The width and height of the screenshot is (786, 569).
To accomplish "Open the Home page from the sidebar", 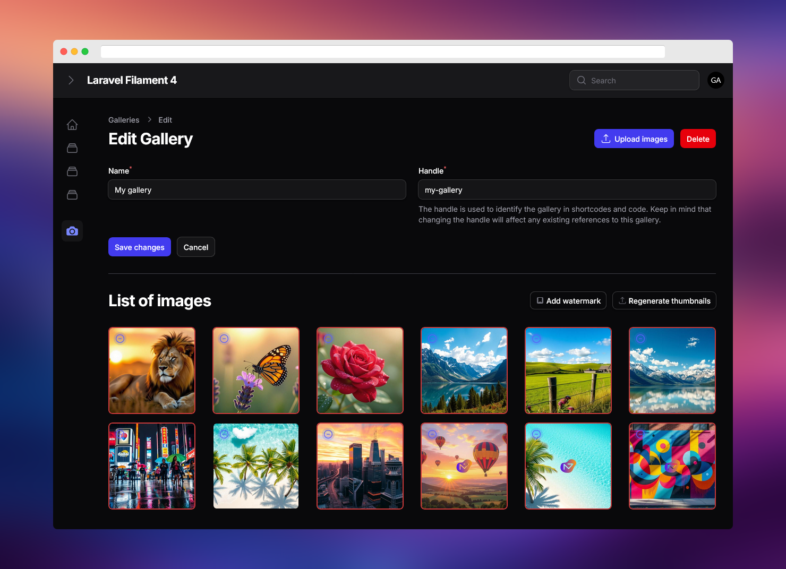I will (72, 124).
